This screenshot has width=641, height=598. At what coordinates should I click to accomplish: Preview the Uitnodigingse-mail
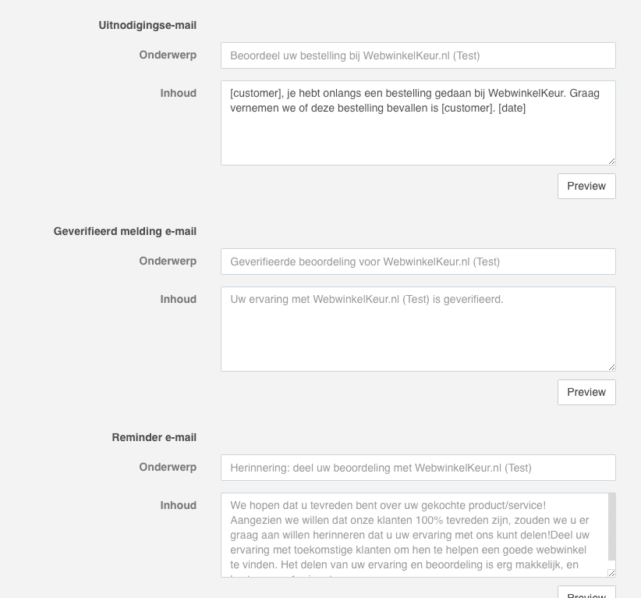pos(586,186)
